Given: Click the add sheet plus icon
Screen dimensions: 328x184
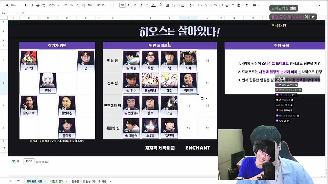Looking at the screenshot, I should coord(11,181).
